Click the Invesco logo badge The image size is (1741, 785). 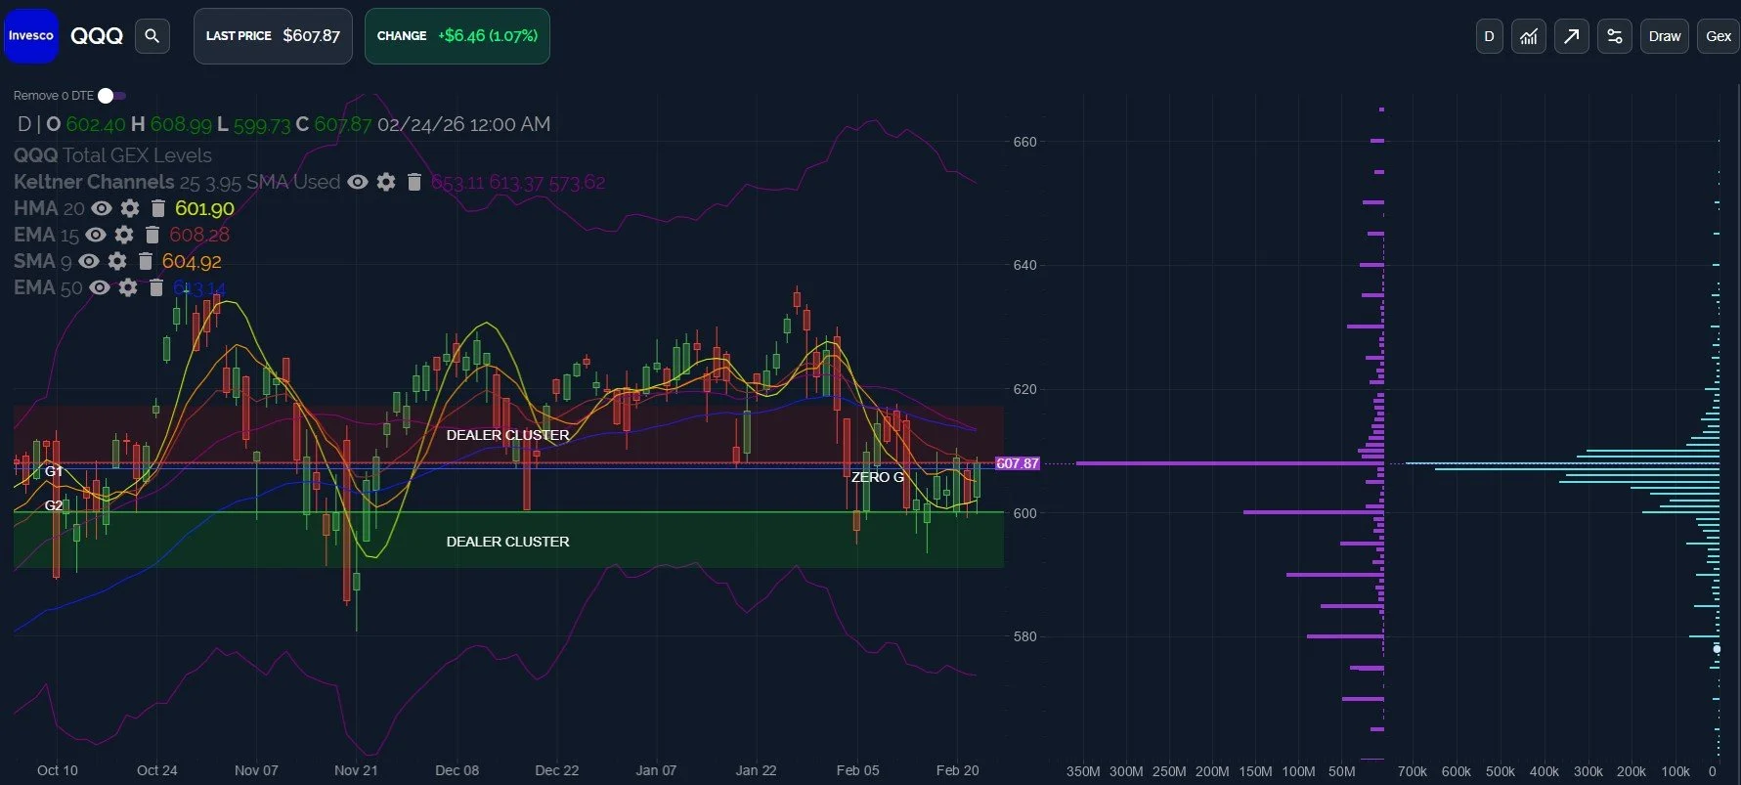tap(31, 36)
